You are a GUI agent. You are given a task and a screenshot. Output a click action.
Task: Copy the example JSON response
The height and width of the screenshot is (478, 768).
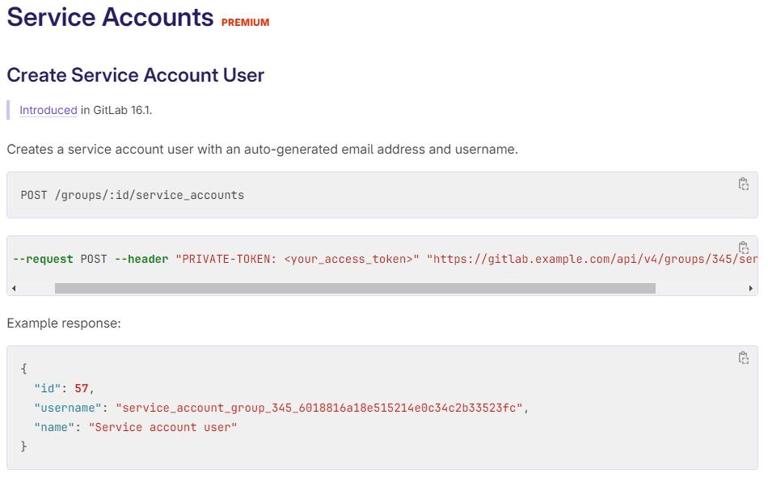point(743,358)
